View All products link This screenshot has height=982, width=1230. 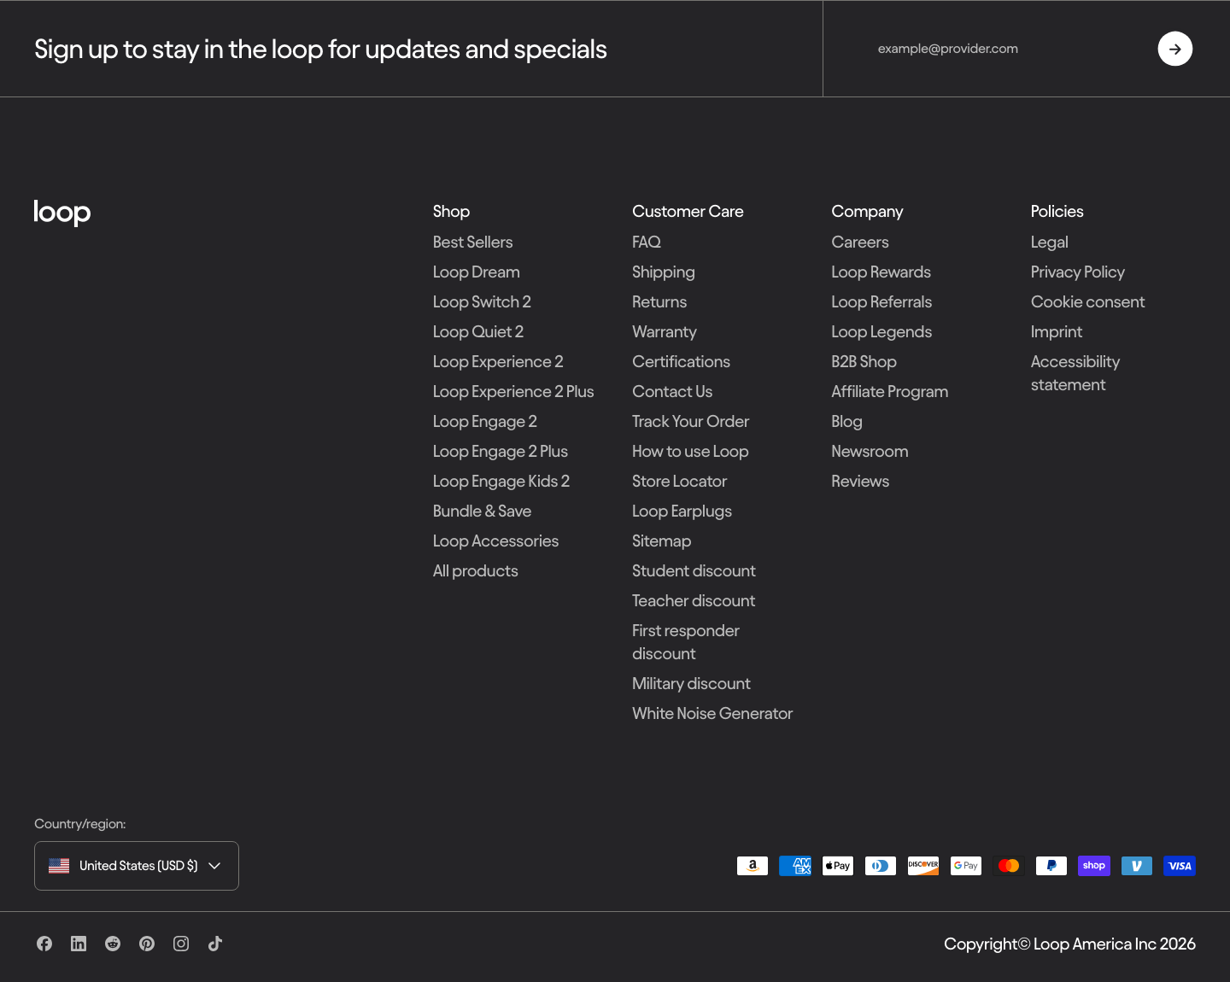(476, 570)
